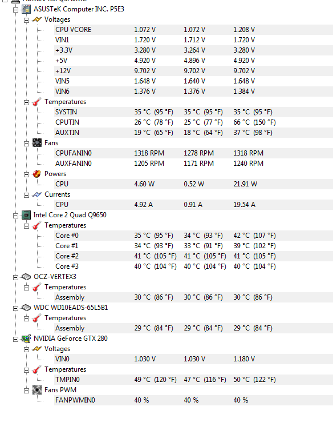Viewport: 333px width, 446px height.
Task: Collapse the ASUSTeK Computer INC. P5E3 node
Action: pos(15,10)
